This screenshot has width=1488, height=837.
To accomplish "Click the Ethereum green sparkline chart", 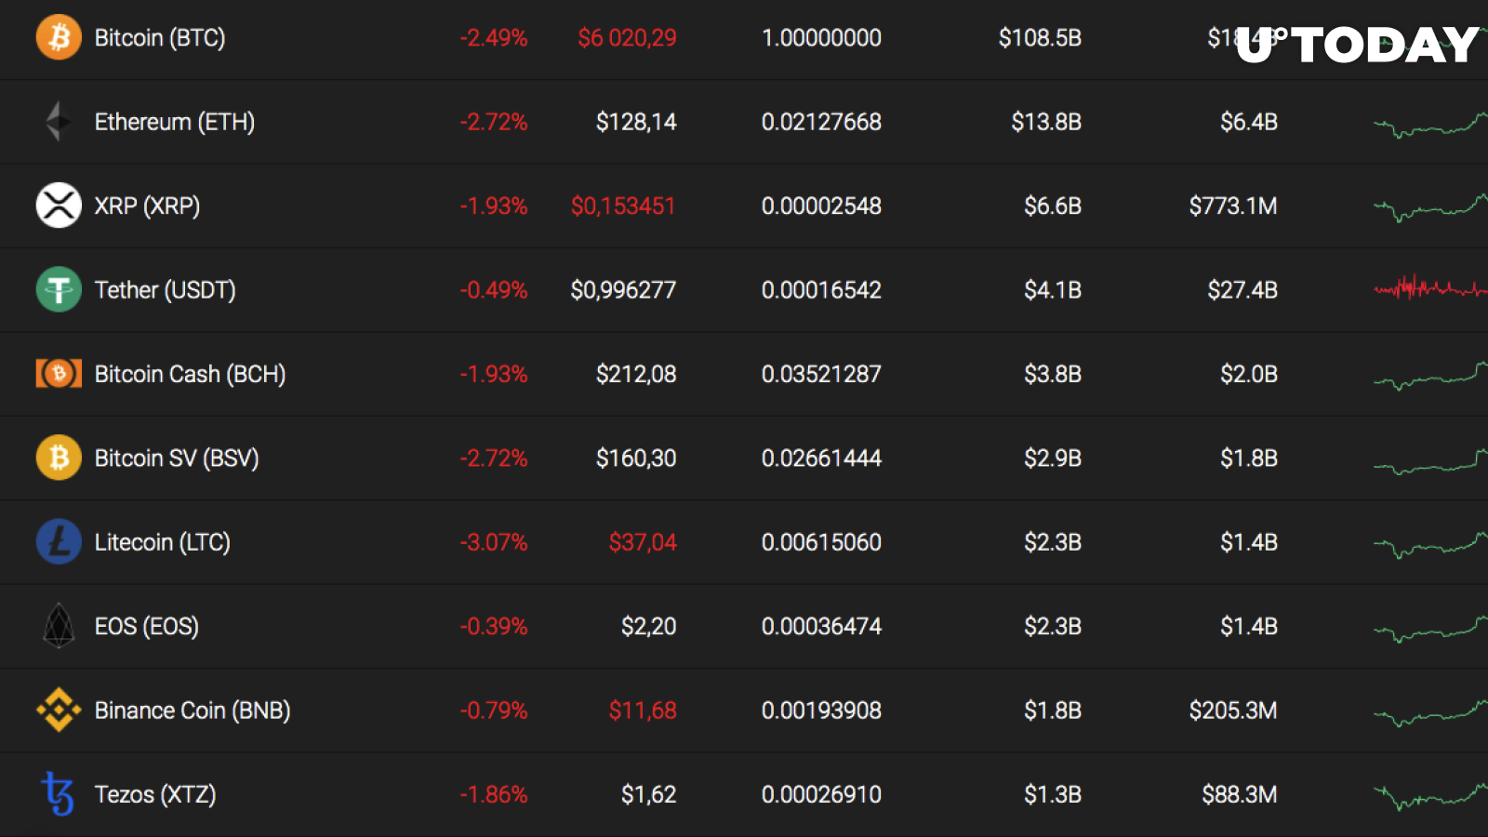I will click(x=1429, y=125).
